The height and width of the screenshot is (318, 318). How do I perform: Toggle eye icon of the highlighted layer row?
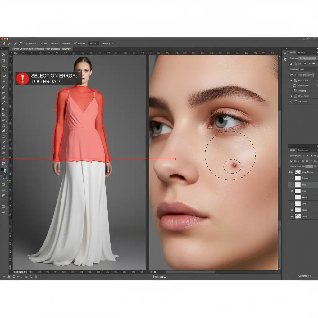click(291, 185)
